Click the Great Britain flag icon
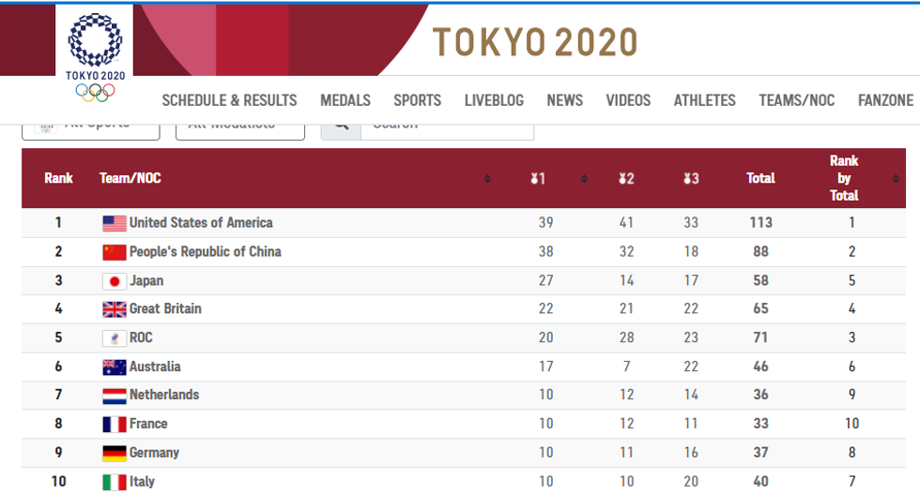Screen dimensions: 920x494 tap(114, 309)
